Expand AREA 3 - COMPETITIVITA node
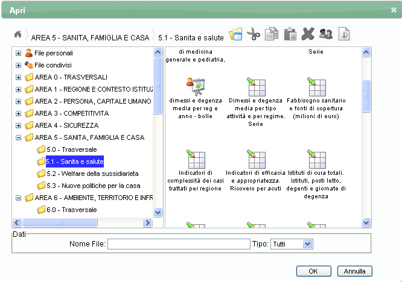Image resolution: width=402 pixels, height=282 pixels. [18, 113]
